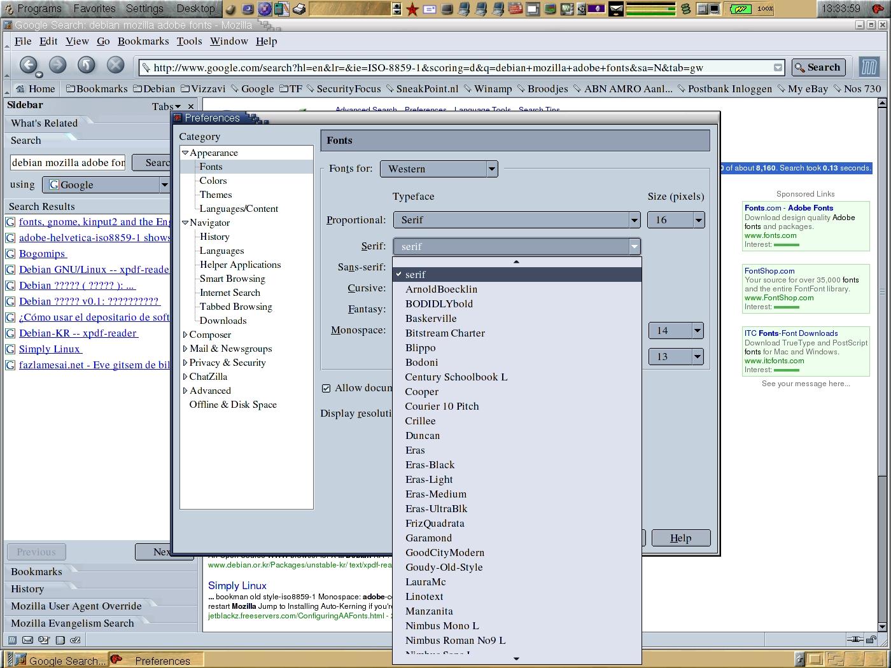
Task: Open the size 13 dropdown
Action: pos(676,356)
